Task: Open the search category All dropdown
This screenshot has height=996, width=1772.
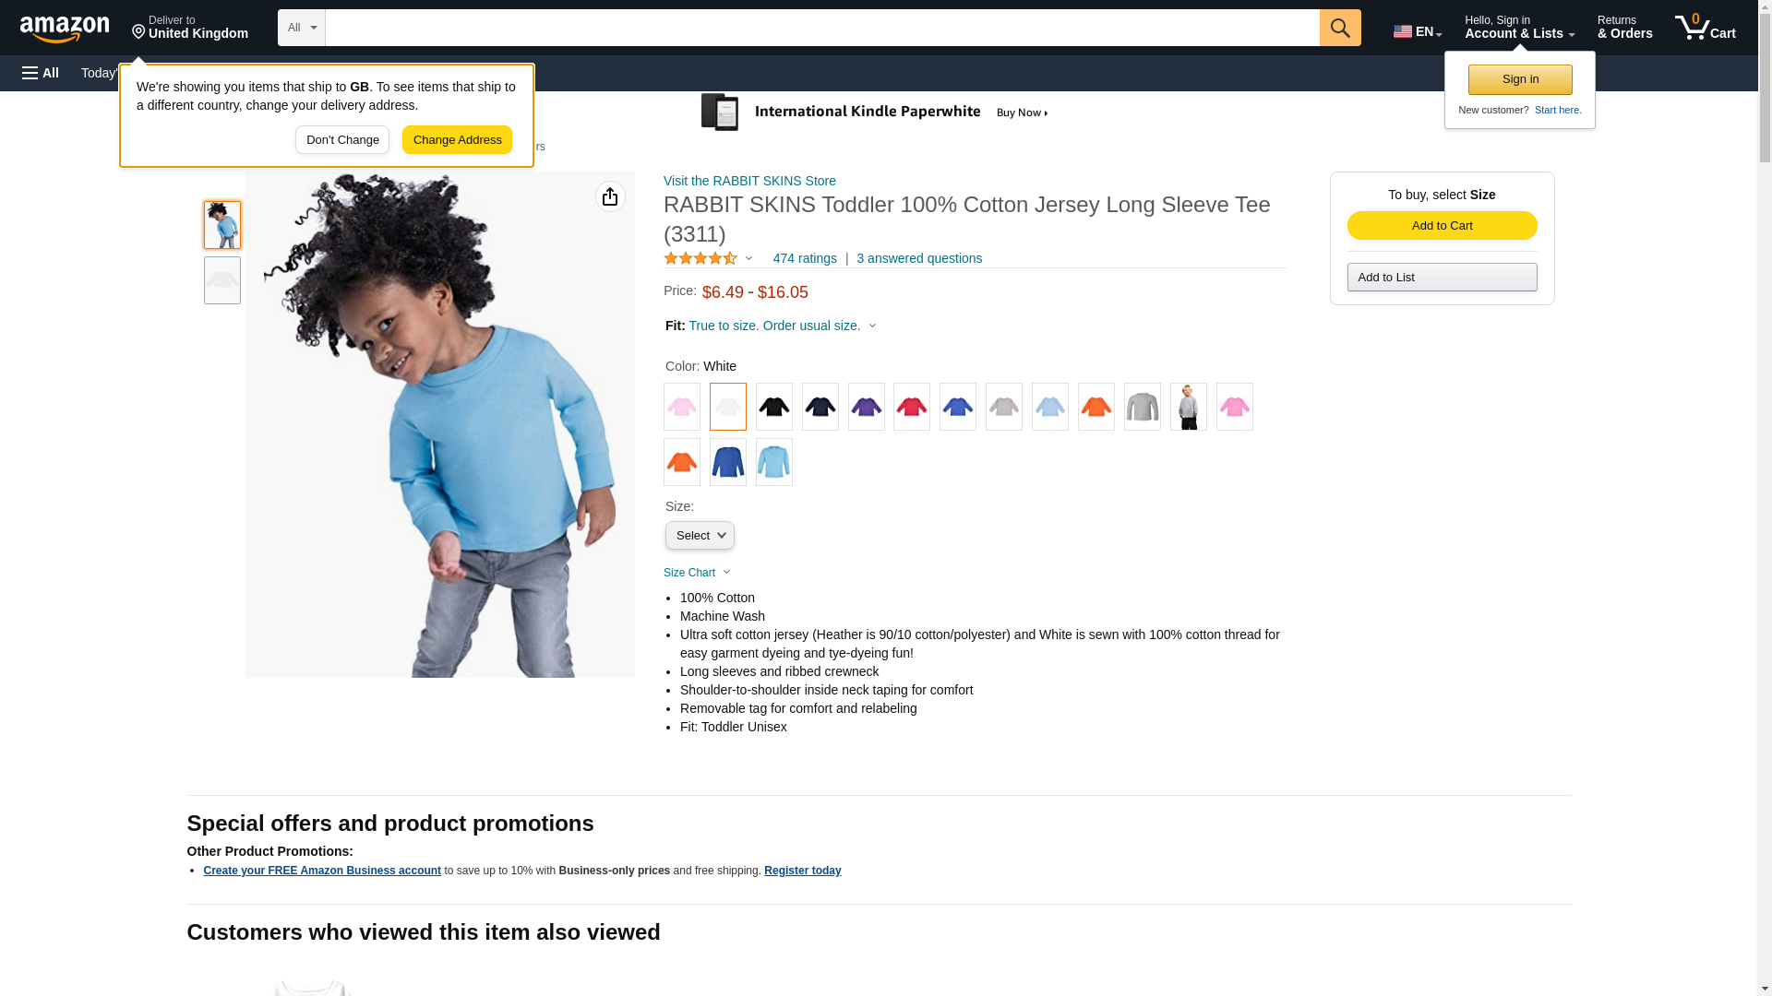Action: [x=301, y=28]
